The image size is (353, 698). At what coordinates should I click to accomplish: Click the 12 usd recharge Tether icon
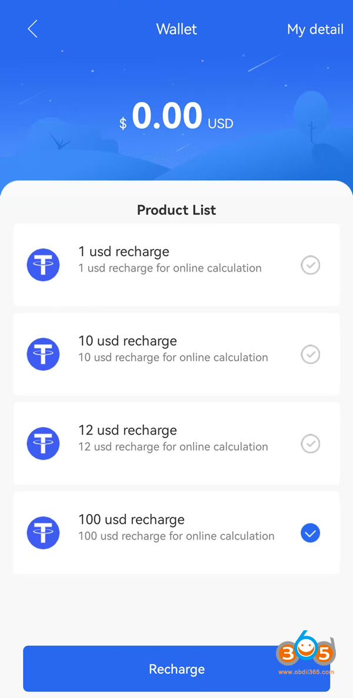43,444
